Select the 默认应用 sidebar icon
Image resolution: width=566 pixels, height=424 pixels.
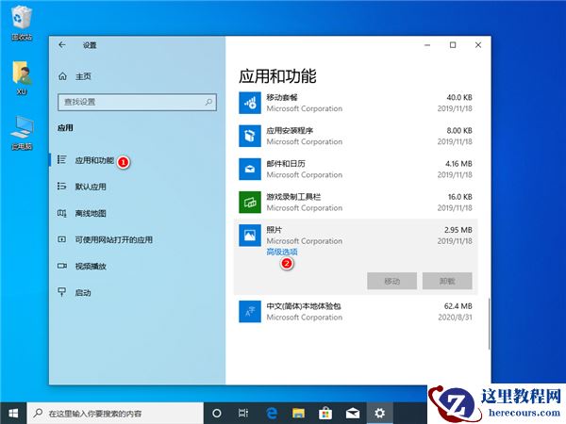tap(61, 187)
